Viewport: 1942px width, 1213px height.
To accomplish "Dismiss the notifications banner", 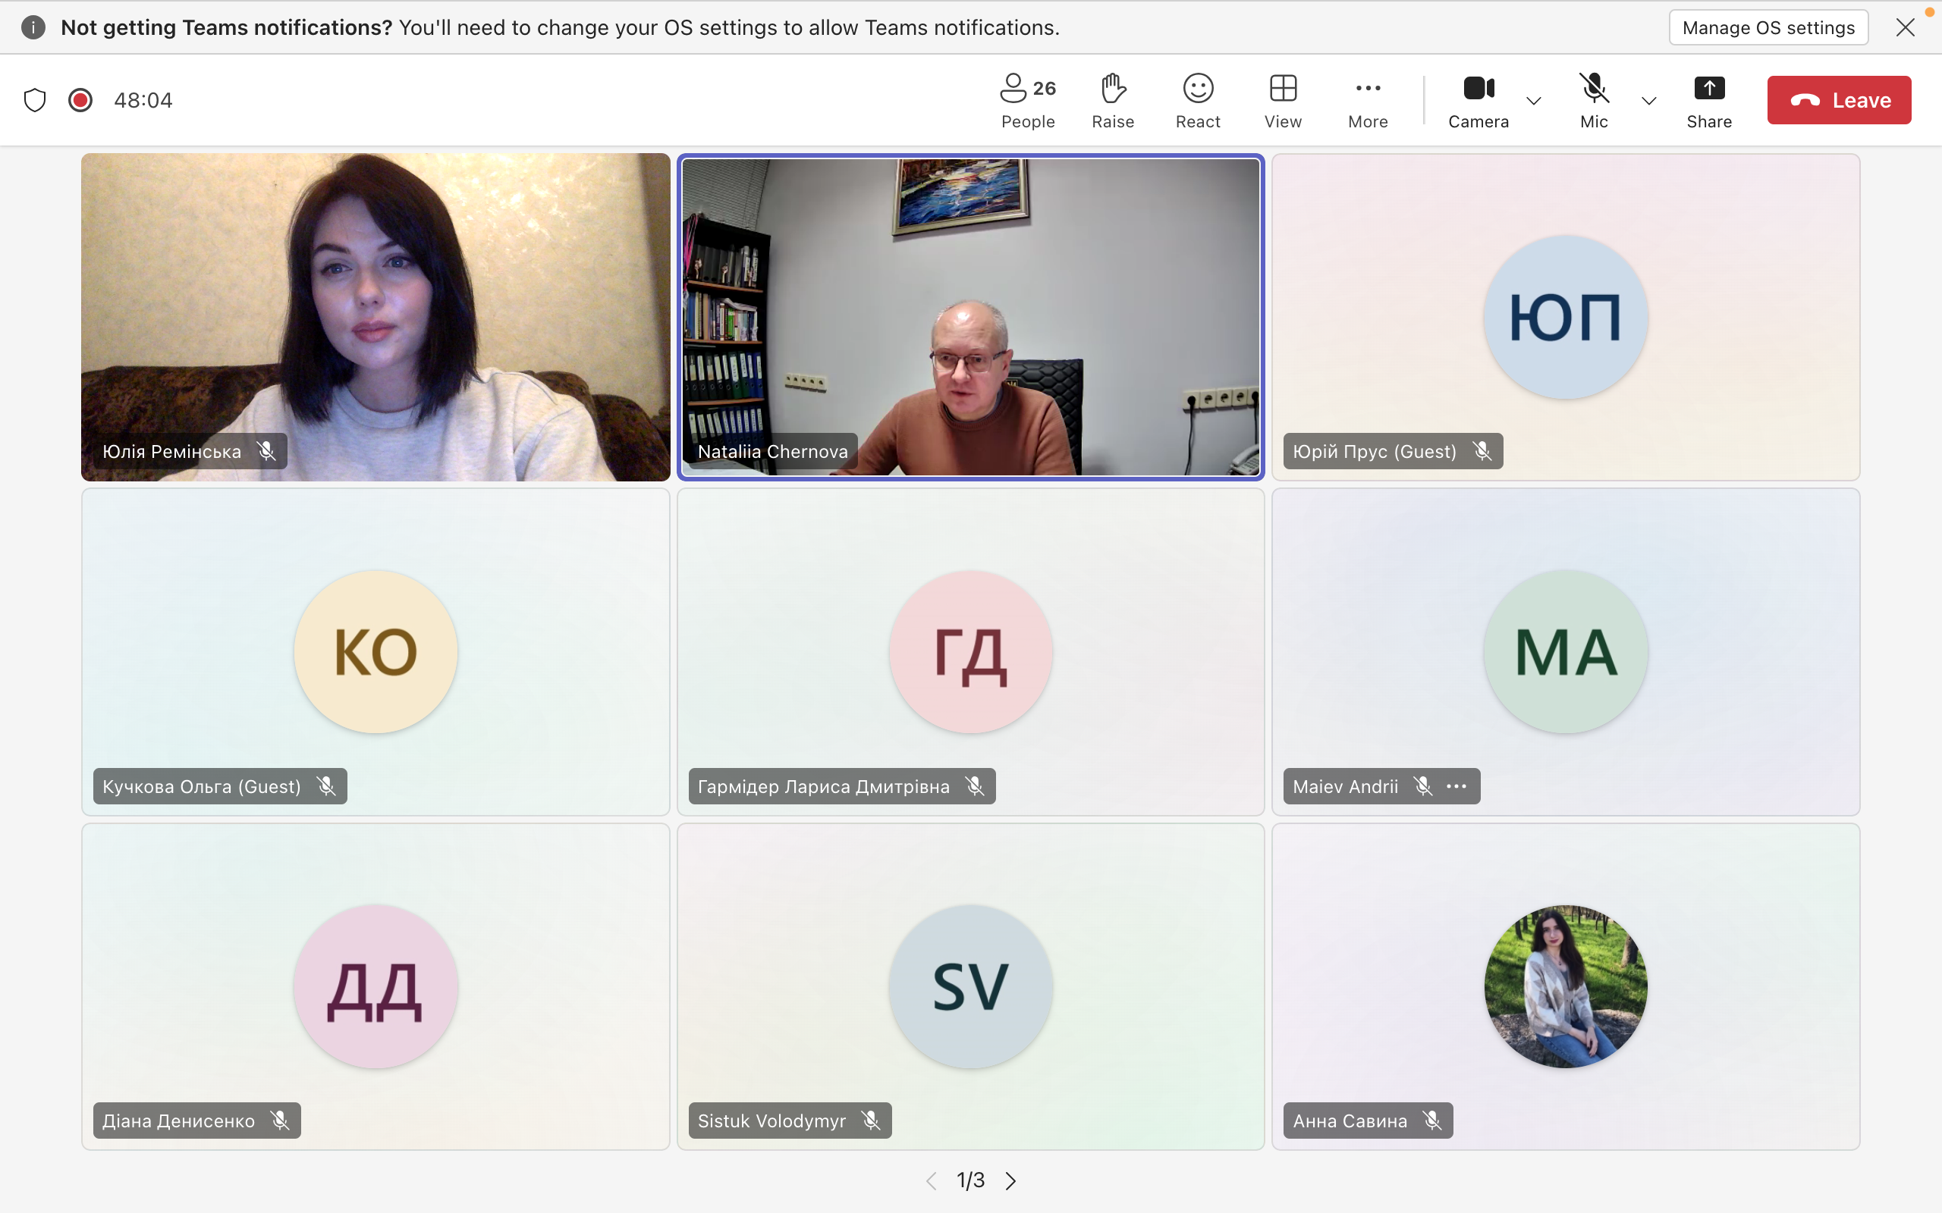I will pos(1906,27).
